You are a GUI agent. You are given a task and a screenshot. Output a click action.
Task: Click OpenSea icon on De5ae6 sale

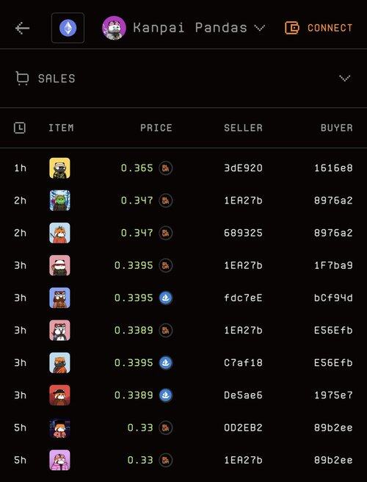(166, 395)
